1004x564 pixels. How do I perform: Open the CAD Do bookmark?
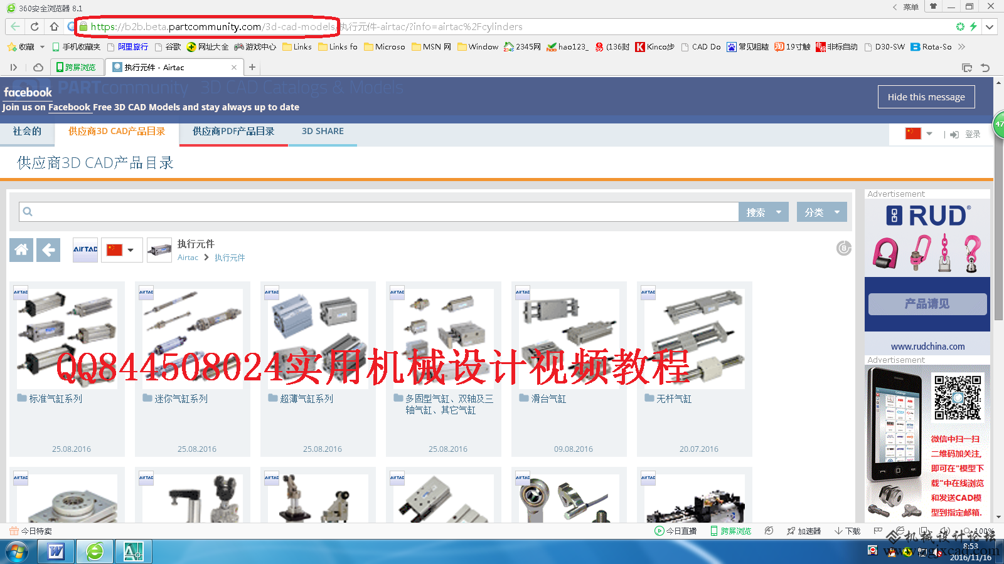point(701,46)
